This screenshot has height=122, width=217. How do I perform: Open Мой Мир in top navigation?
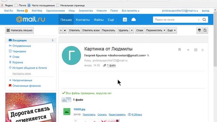[37, 11]
